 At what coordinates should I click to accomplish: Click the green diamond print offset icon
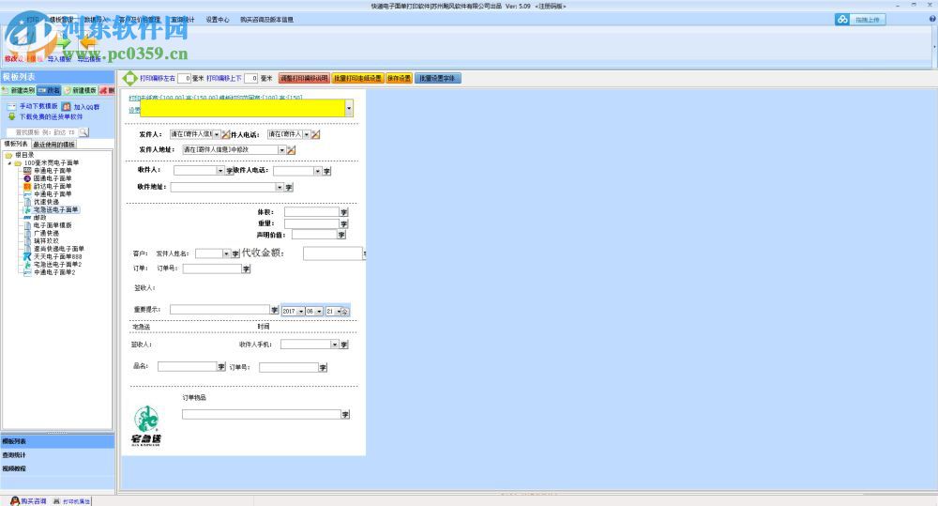[130, 79]
